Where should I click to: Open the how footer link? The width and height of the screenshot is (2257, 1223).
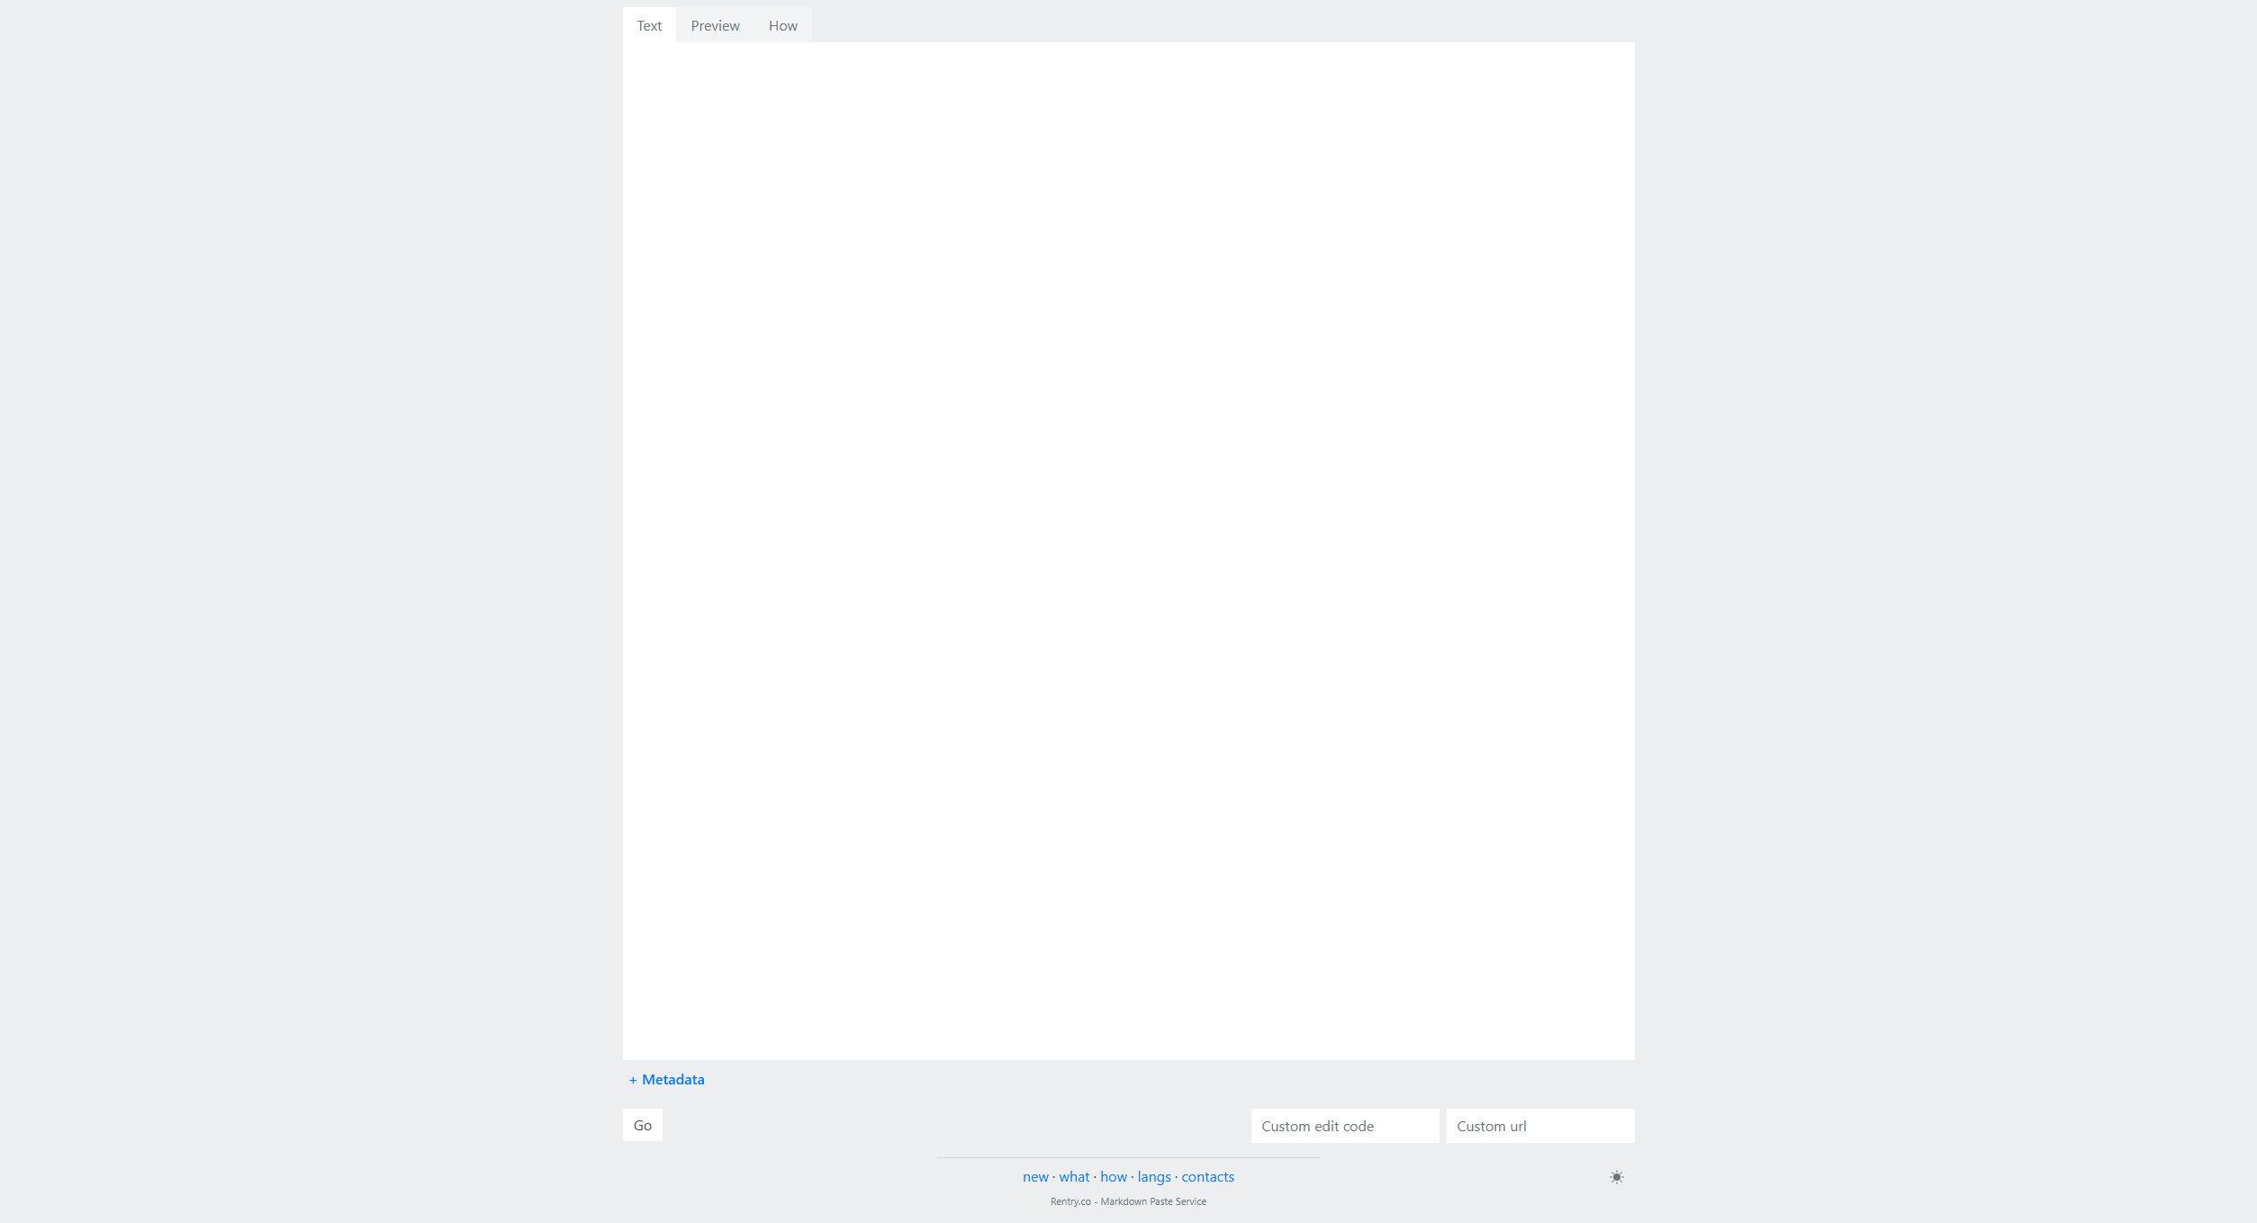(x=1114, y=1176)
